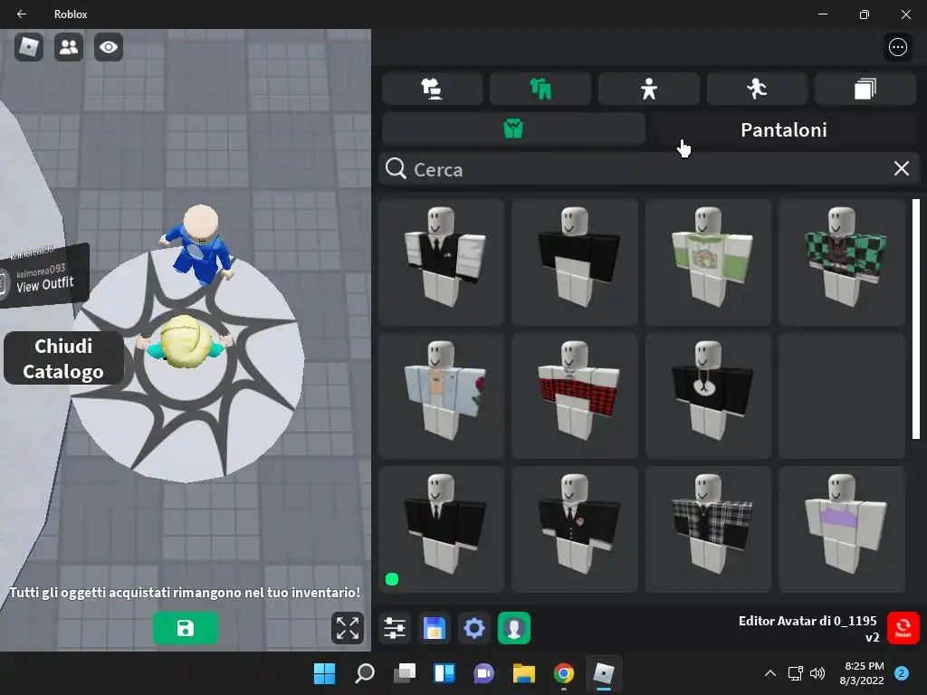Open the three-dots options menu

897,47
